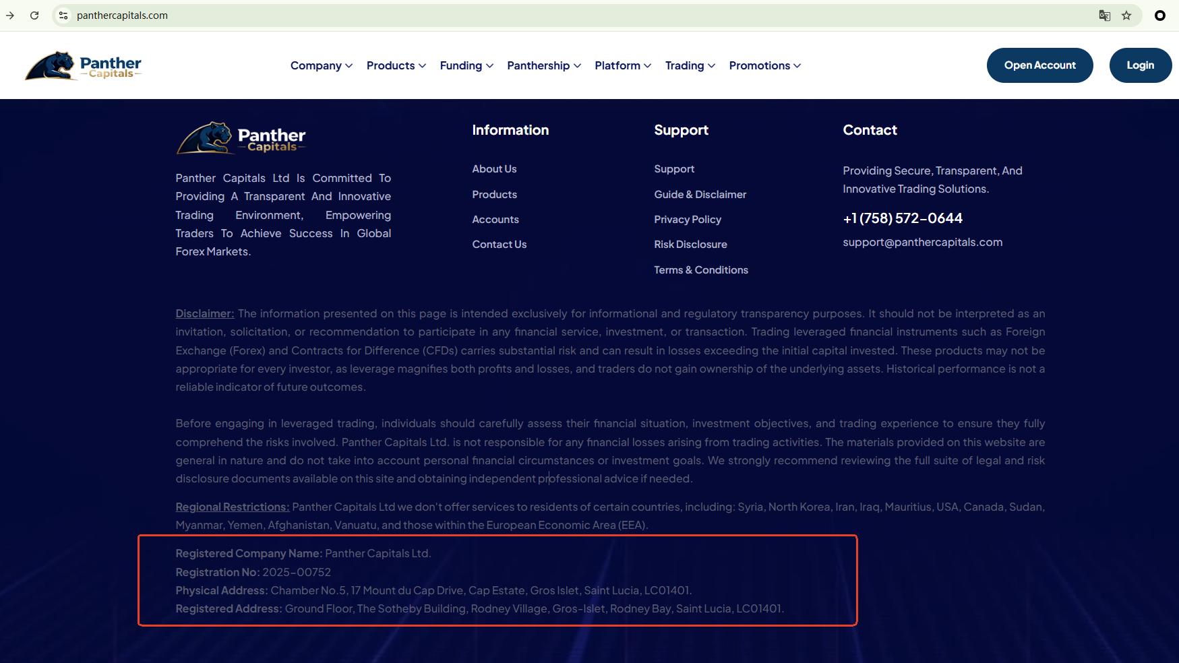This screenshot has width=1179, height=663.
Task: Click the translate page icon
Action: pos(1104,15)
